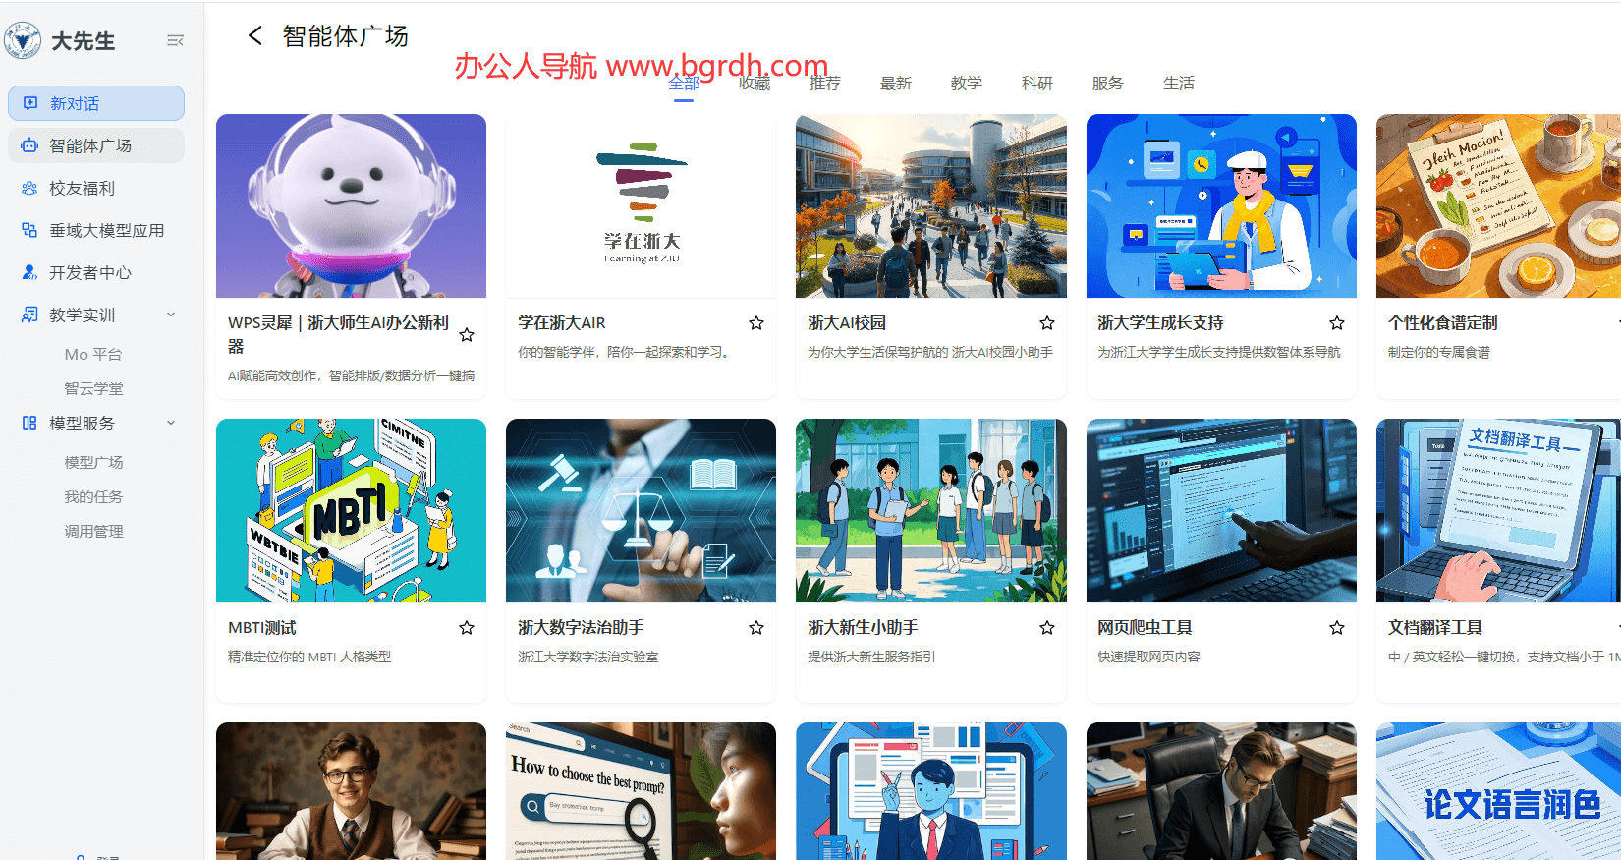Collapse the sidebar with the menu fold icon
The image size is (1621, 860).
(175, 41)
